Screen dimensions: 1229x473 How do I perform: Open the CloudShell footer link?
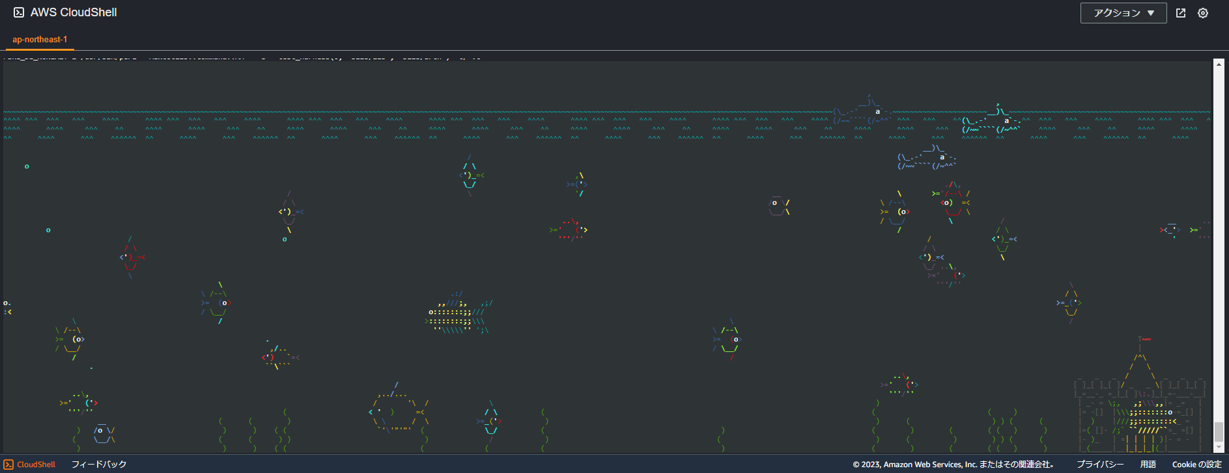tap(36, 464)
